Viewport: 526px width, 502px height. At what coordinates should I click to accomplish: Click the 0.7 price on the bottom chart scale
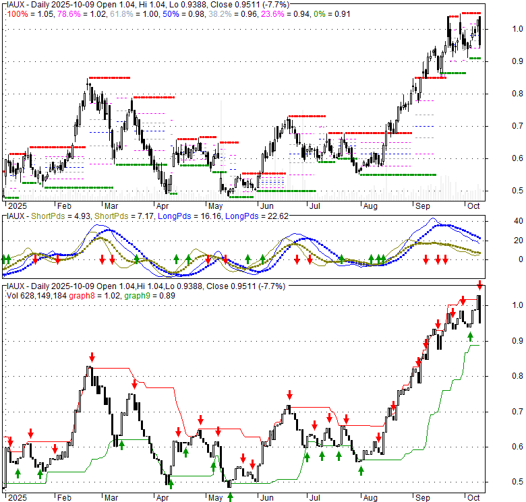[x=518, y=412]
